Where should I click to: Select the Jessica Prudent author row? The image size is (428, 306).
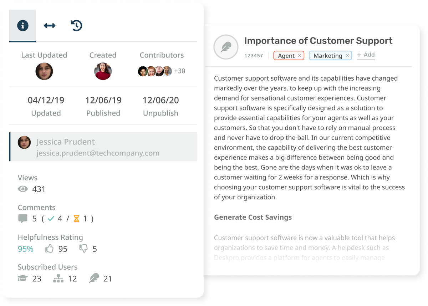(x=103, y=147)
